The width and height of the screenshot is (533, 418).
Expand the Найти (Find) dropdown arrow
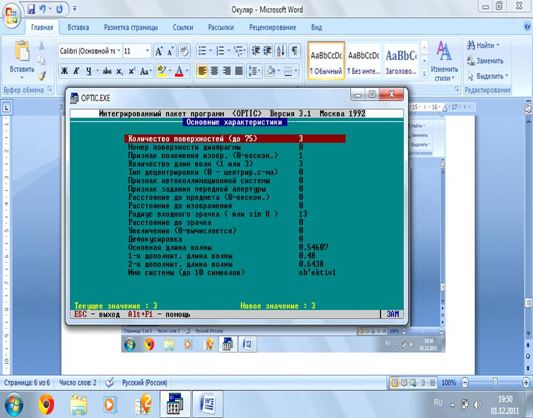click(x=498, y=46)
